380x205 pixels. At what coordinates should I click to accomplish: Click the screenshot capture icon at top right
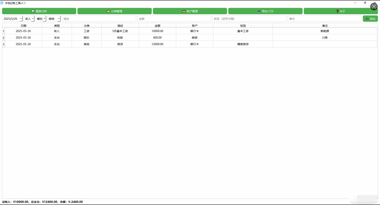374,7
